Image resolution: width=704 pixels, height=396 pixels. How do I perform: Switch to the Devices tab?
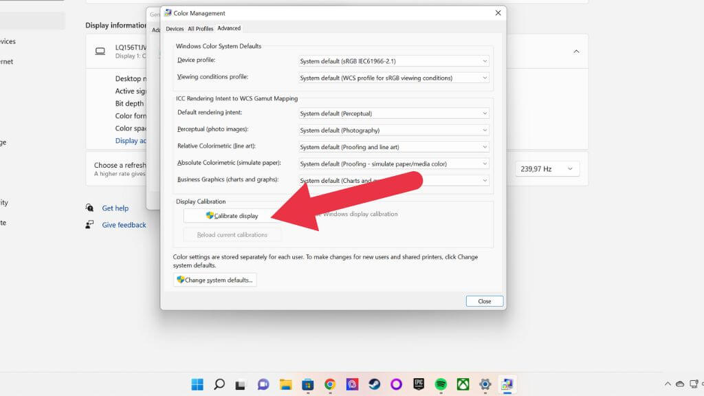tap(175, 29)
